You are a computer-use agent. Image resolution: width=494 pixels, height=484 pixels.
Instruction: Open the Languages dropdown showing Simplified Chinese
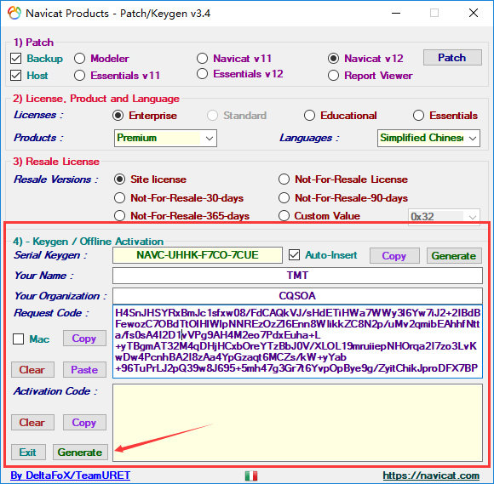click(x=428, y=138)
